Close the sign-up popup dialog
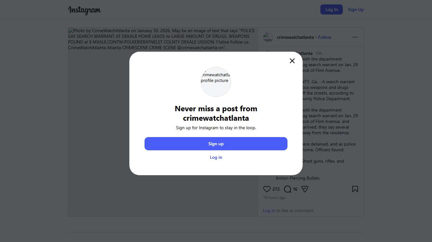Viewport: 432px width, 242px height. click(292, 61)
